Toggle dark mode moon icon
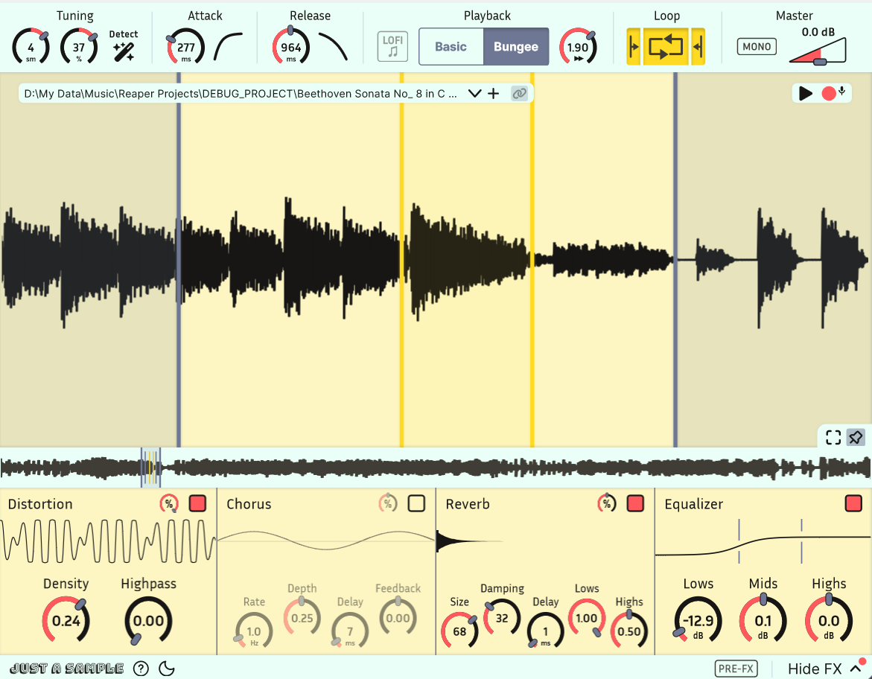The height and width of the screenshot is (679, 872). coord(167,669)
